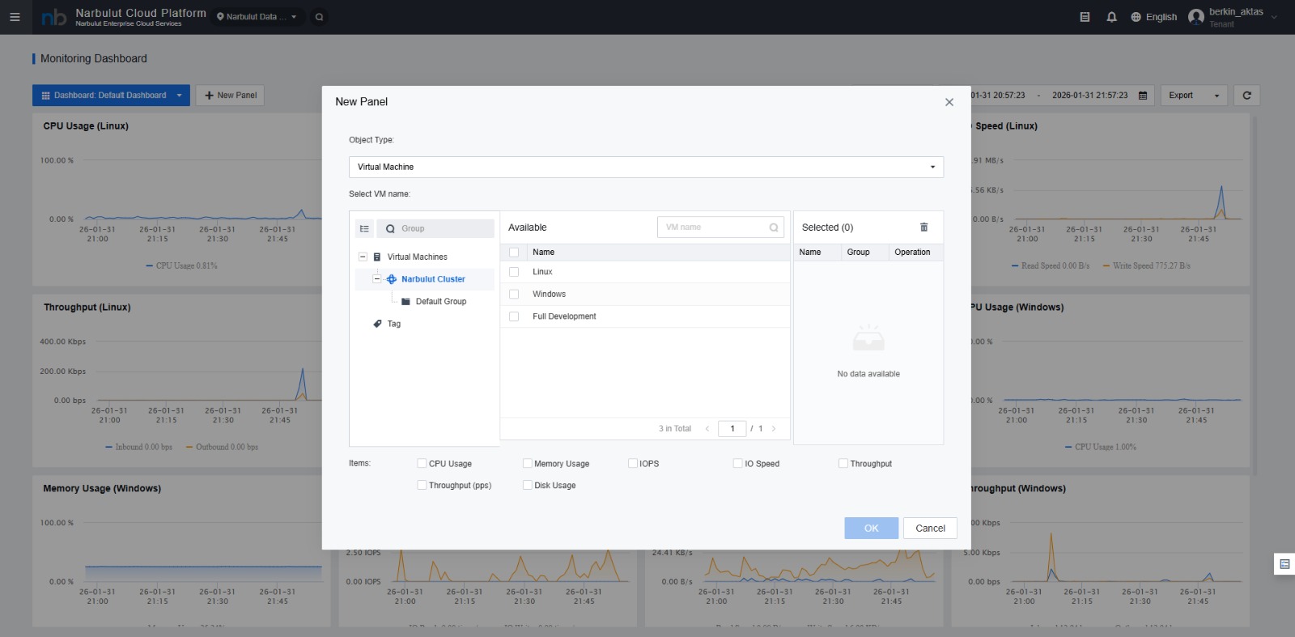This screenshot has height=637, width=1295.
Task: Open the hamburger navigation menu
Action: click(15, 17)
